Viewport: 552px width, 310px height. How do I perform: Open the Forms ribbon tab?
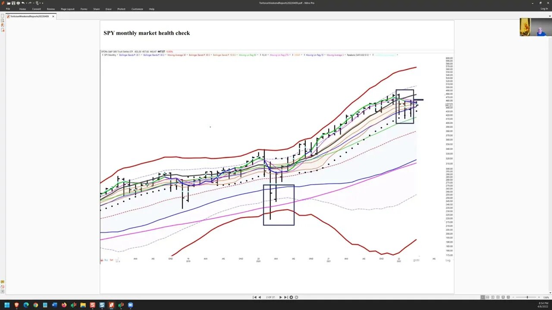click(84, 9)
